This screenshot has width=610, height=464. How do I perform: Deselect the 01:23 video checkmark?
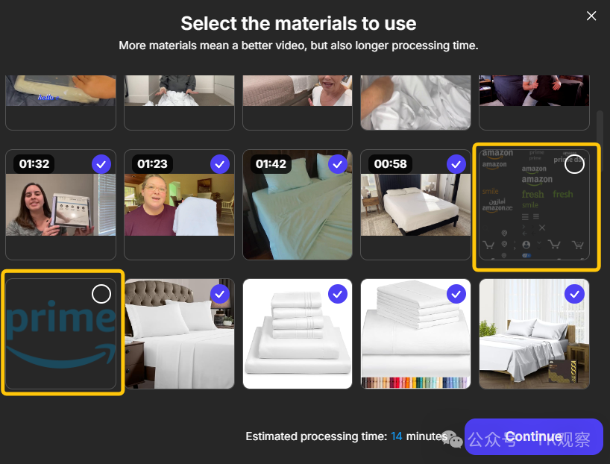point(220,164)
